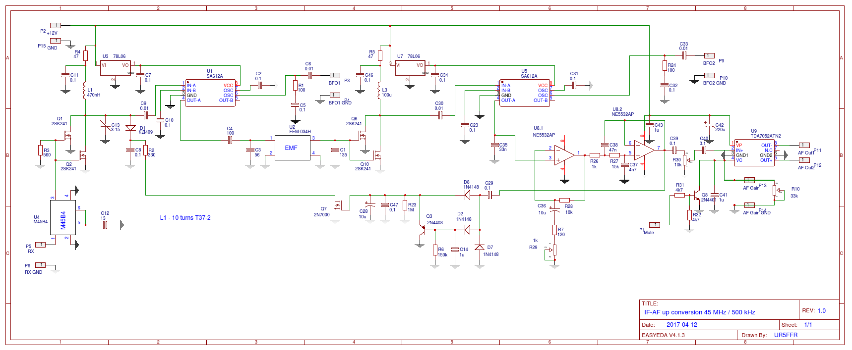Select the TDA7052ATN2 amplifier U9
852x350 pixels.
[x=754, y=152]
